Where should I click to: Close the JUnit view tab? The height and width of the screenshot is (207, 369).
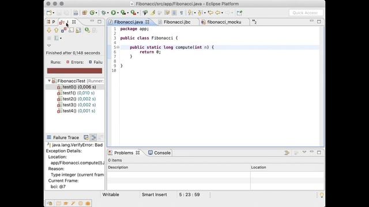(x=74, y=22)
